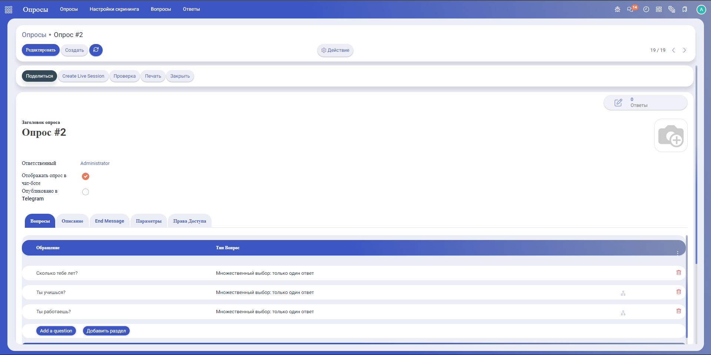The image size is (711, 355).
Task: Go to next record arrow
Action: 684,50
